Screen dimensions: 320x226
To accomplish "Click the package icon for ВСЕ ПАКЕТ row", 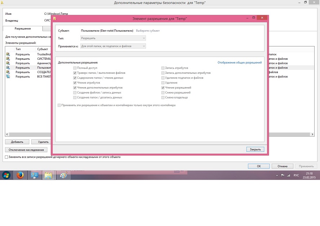I will point(8,77).
